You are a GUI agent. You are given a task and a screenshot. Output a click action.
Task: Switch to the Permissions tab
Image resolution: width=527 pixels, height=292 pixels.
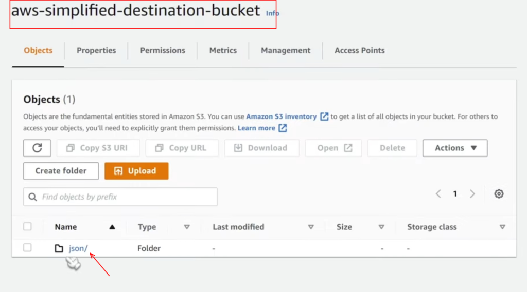click(163, 50)
